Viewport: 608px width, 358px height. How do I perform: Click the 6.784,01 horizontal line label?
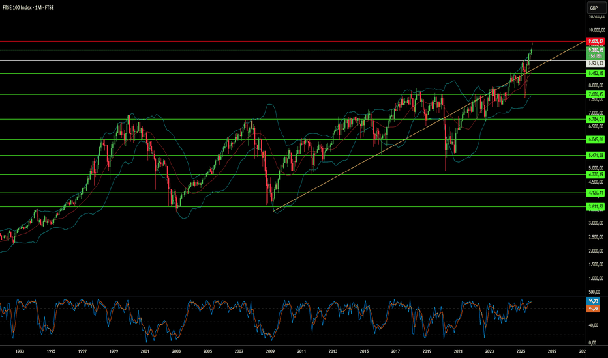point(596,119)
